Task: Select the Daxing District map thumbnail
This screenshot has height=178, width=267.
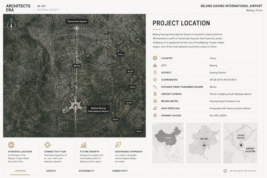Action: (240, 143)
